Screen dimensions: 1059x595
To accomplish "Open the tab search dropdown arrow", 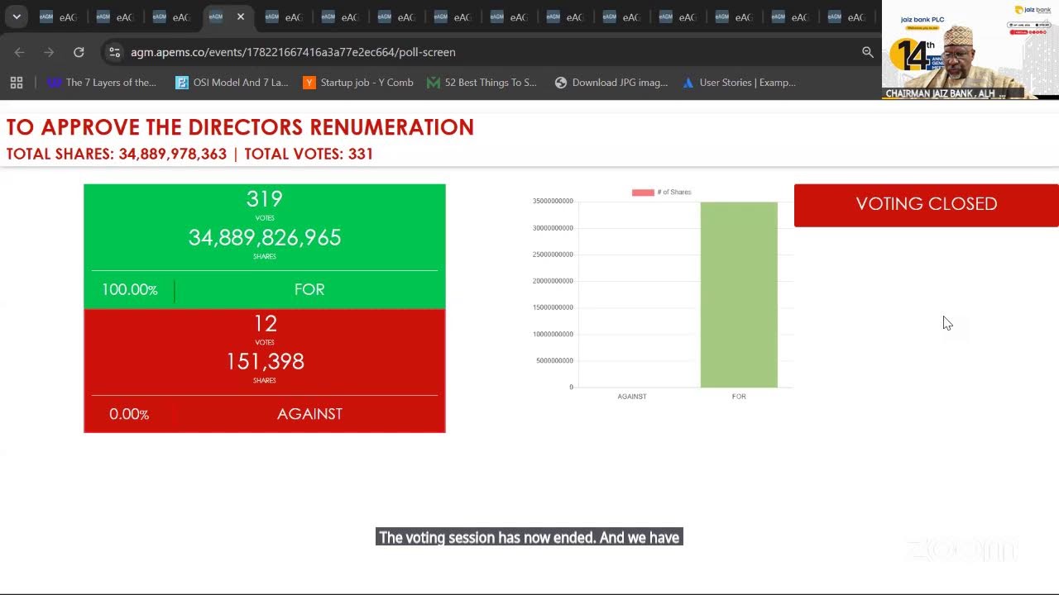I will (17, 17).
